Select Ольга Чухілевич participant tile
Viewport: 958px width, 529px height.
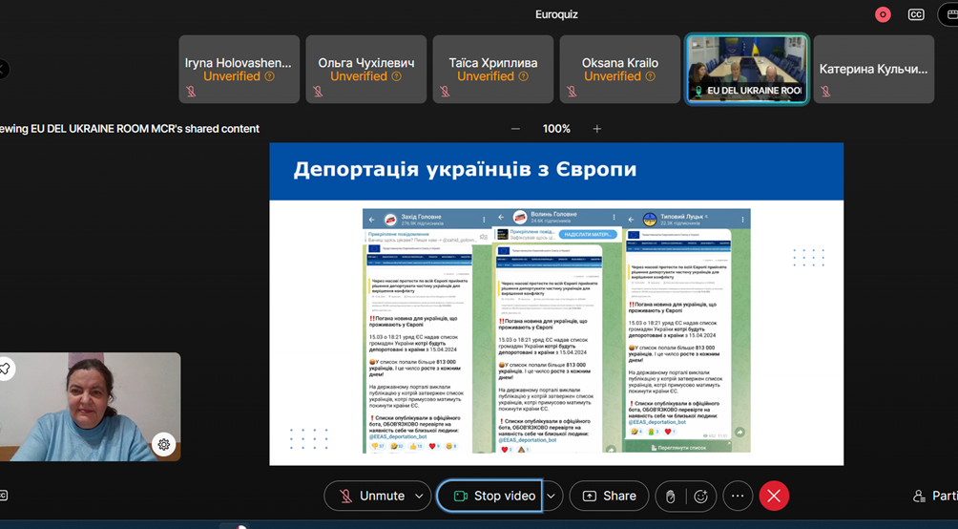click(x=366, y=69)
